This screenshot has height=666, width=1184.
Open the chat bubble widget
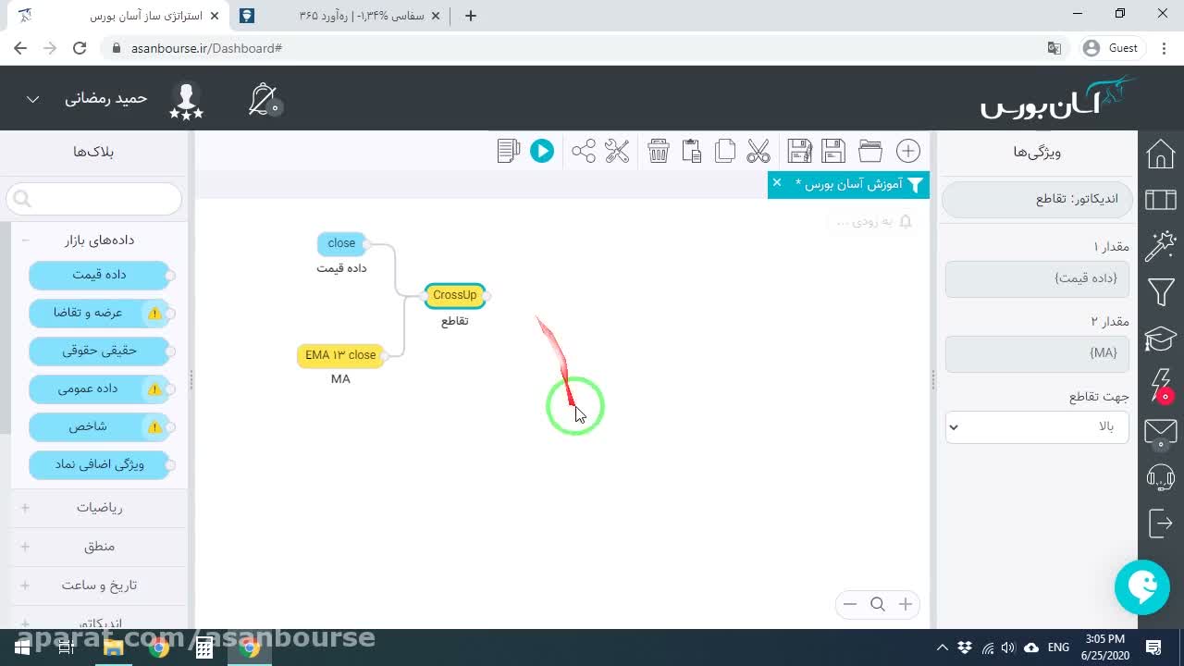point(1142,587)
